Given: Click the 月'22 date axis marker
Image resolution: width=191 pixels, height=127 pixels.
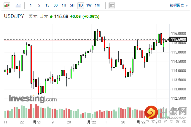Looking at the screenshot, I should click(92, 122).
